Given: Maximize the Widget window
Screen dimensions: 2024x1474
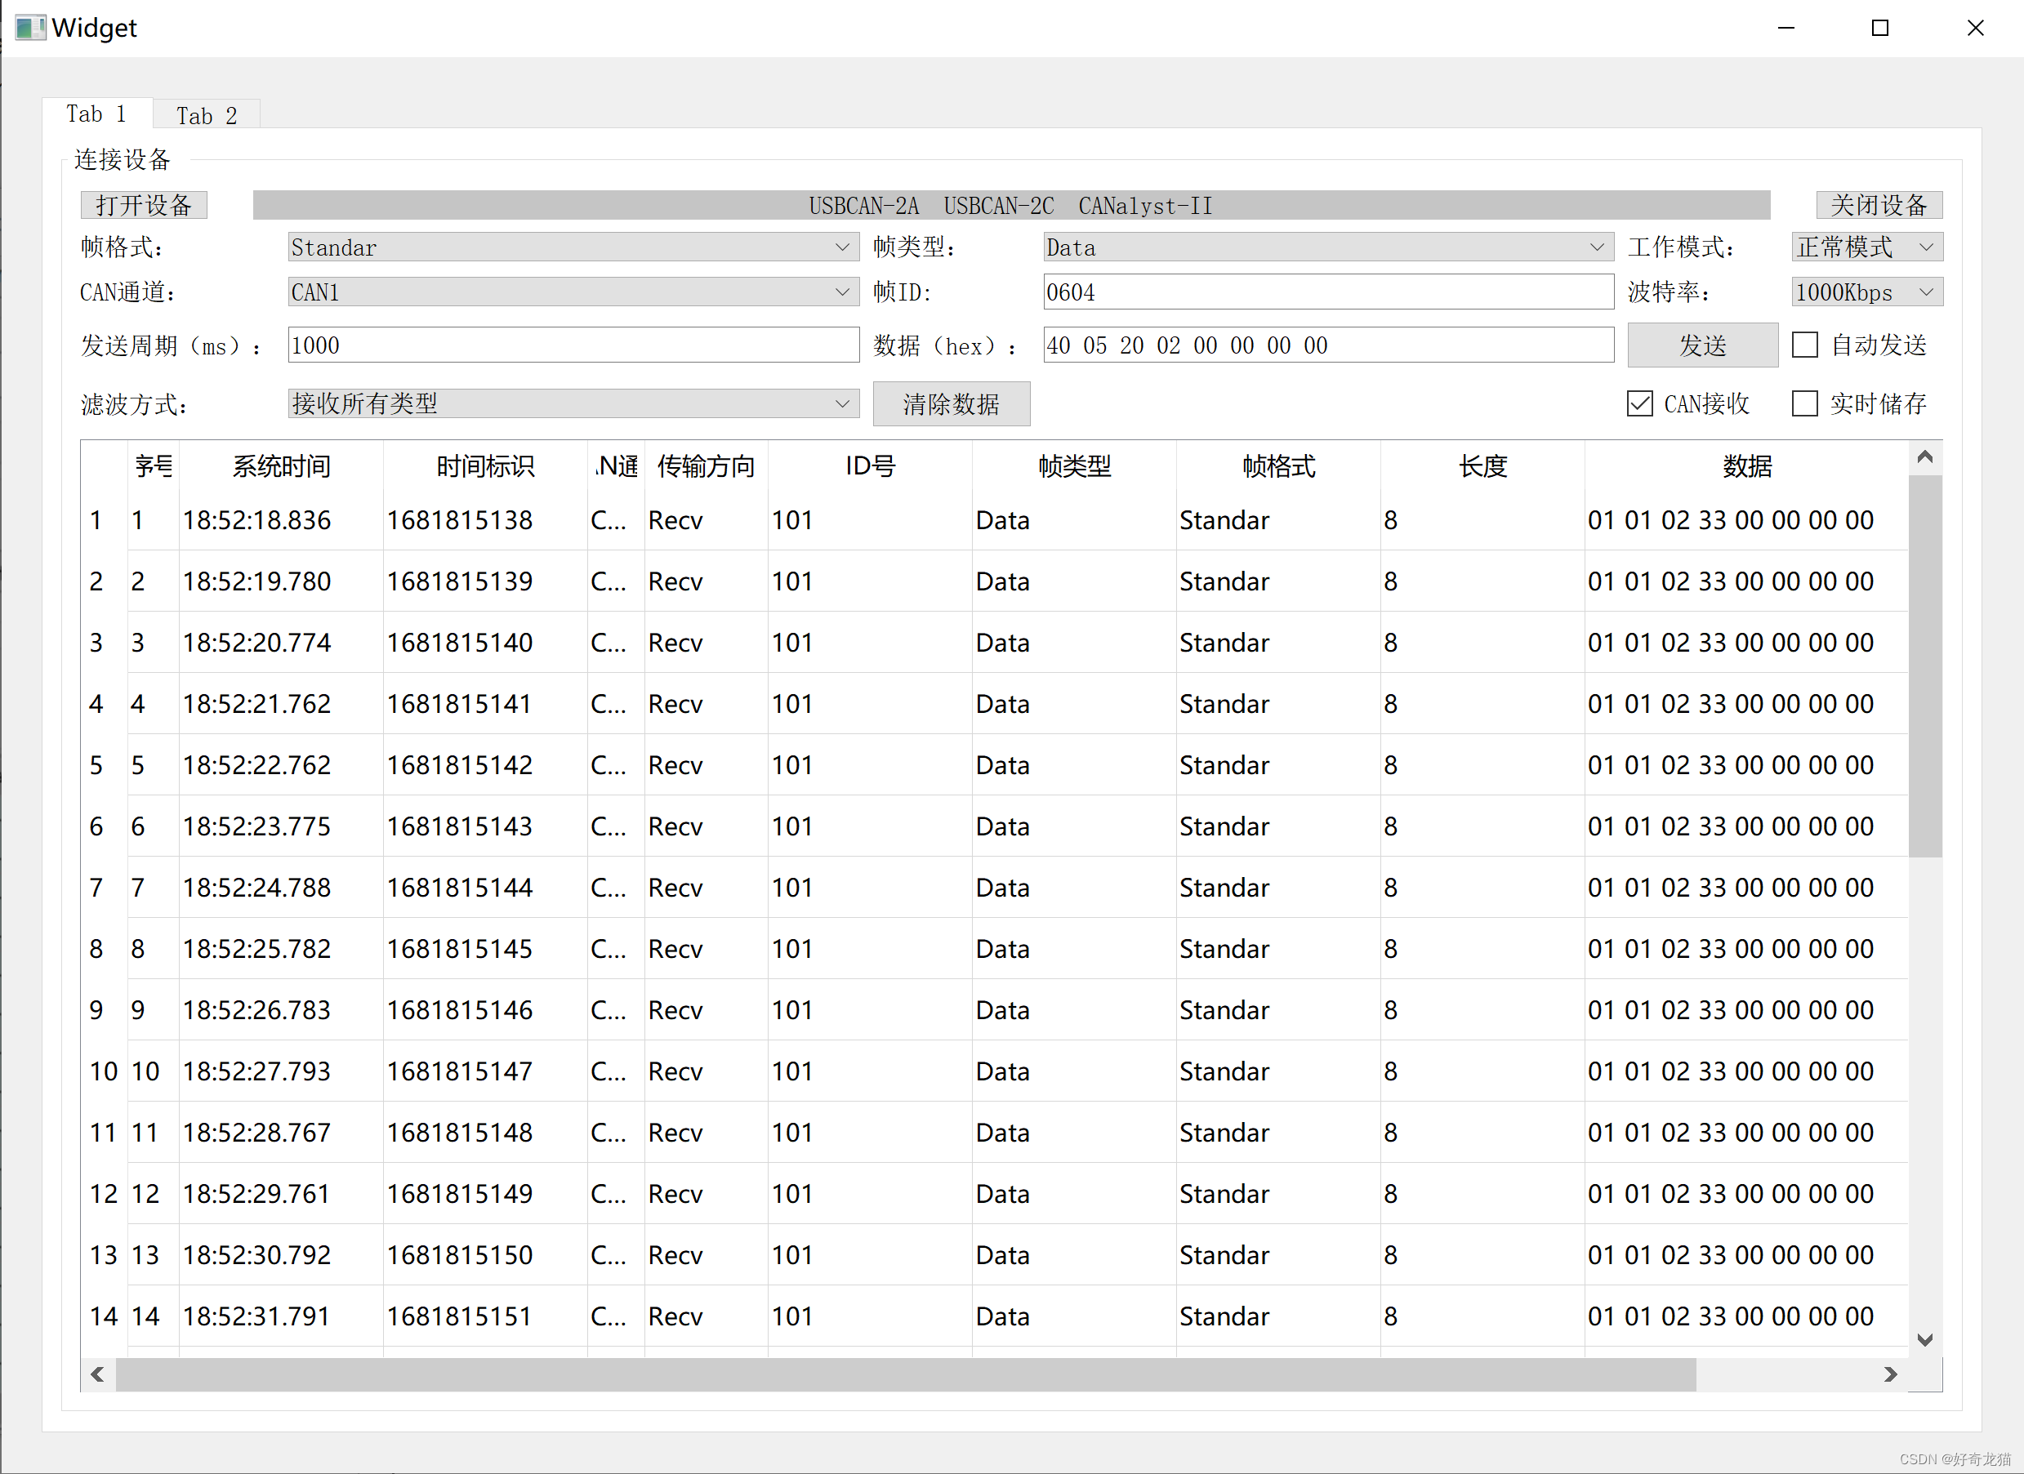Looking at the screenshot, I should 1880,28.
